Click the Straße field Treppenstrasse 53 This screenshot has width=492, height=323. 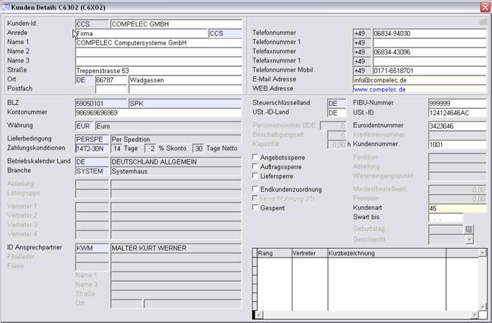pyautogui.click(x=158, y=70)
